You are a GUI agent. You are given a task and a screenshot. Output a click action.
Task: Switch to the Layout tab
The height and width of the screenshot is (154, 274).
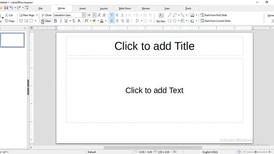pos(104,9)
